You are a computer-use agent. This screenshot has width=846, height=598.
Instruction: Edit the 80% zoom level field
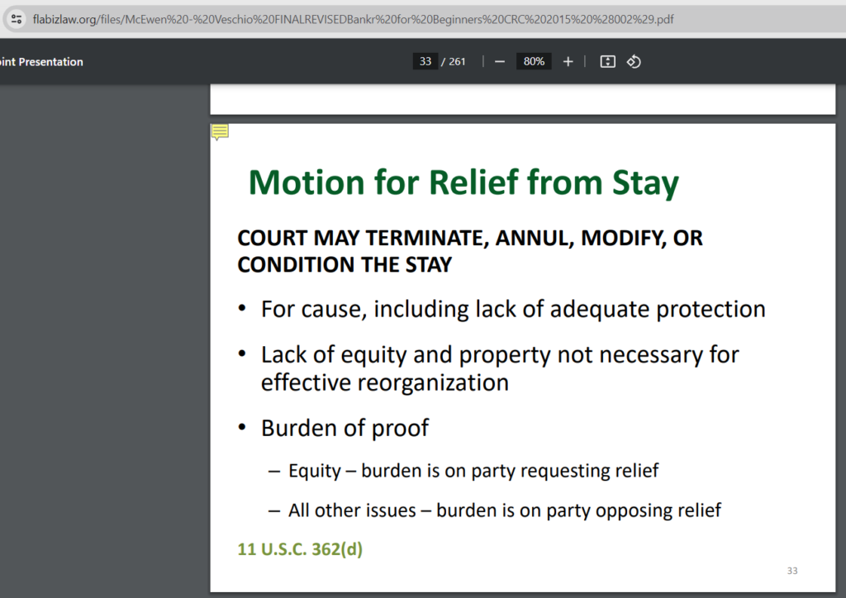[534, 61]
